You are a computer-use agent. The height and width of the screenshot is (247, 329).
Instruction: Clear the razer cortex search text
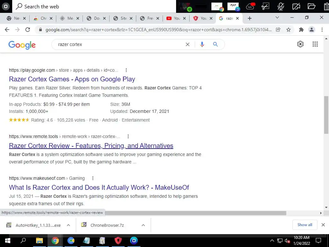coord(188,44)
